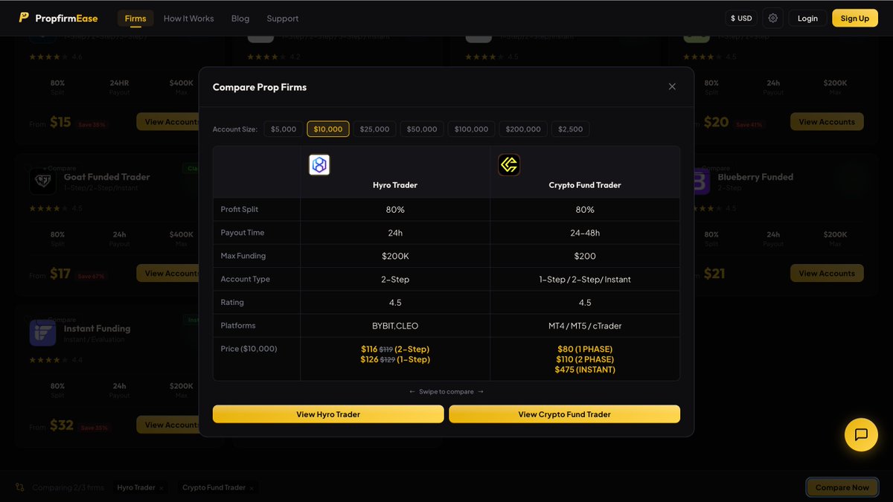
Task: Select $2,500 account size
Action: pyautogui.click(x=571, y=129)
